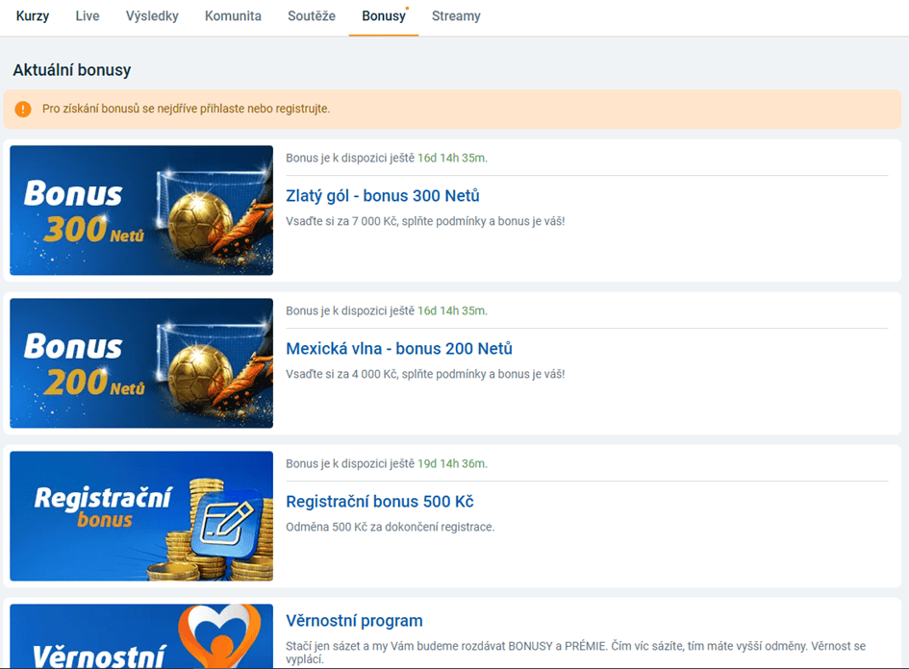Open the Komunita tab

tap(233, 16)
